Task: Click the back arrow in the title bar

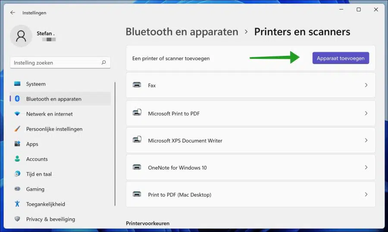Action: coord(13,12)
